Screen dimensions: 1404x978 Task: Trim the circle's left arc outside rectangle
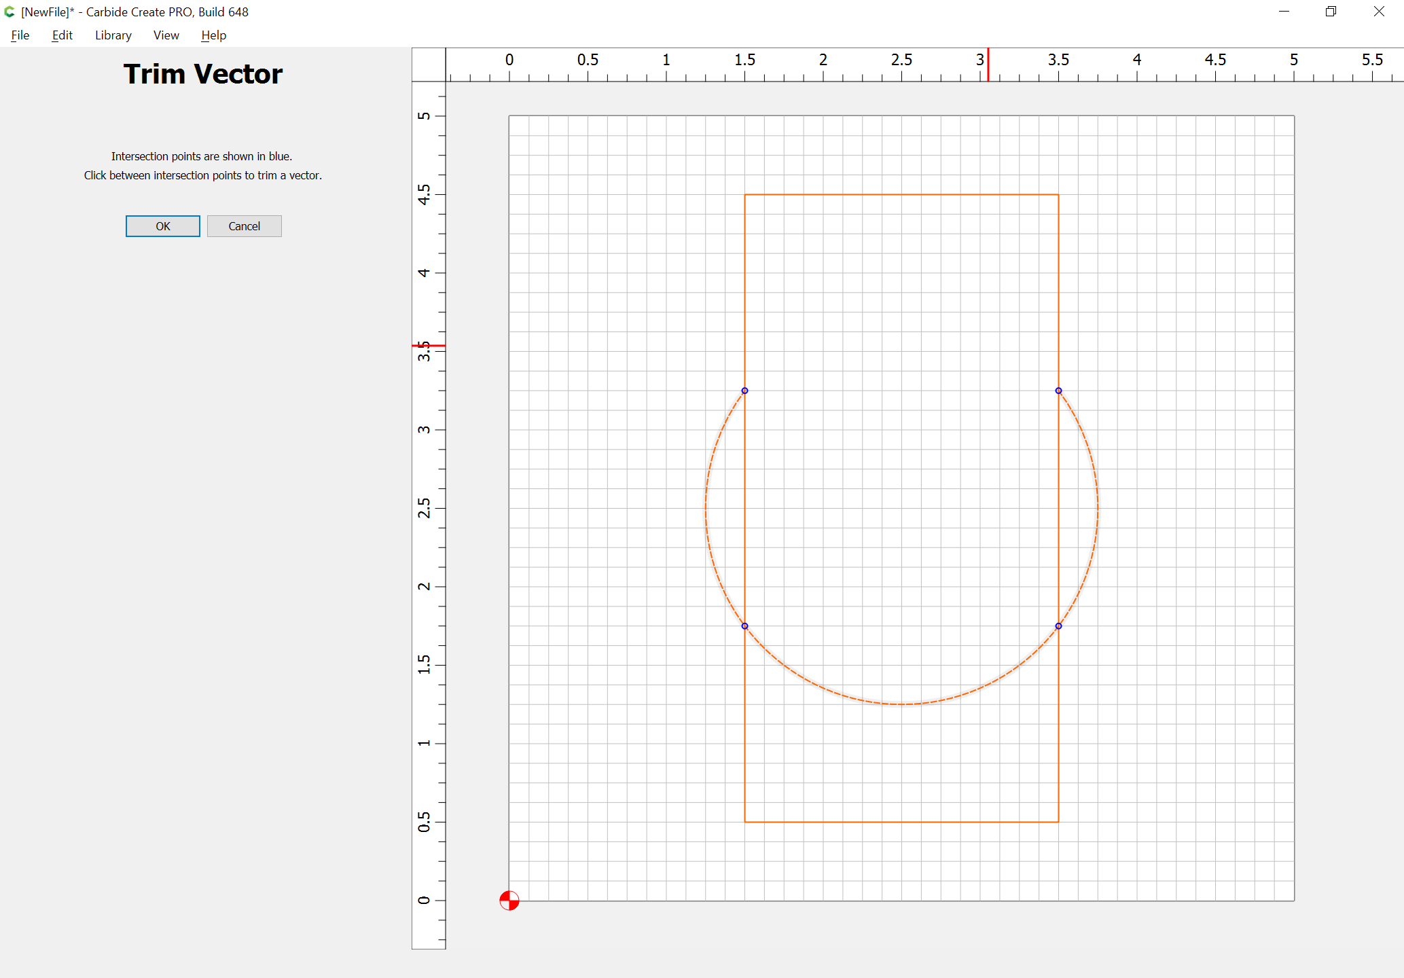point(706,508)
